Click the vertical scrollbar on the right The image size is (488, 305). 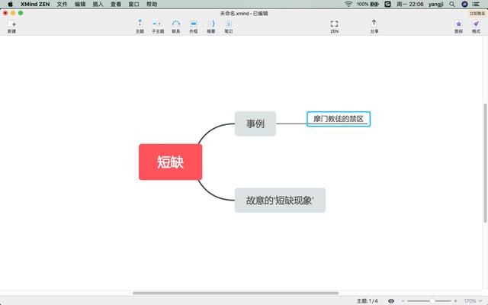[485, 162]
